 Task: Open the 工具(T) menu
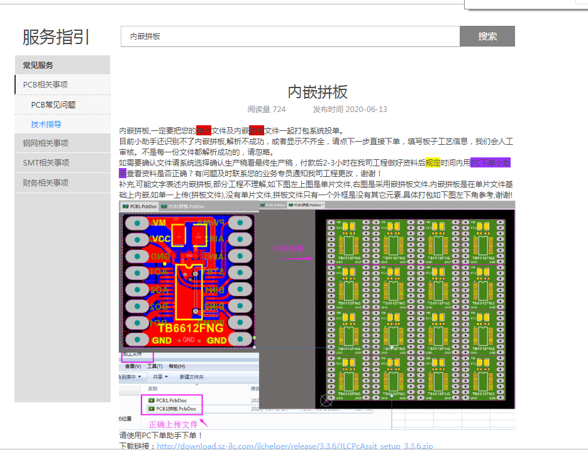pyautogui.click(x=155, y=366)
